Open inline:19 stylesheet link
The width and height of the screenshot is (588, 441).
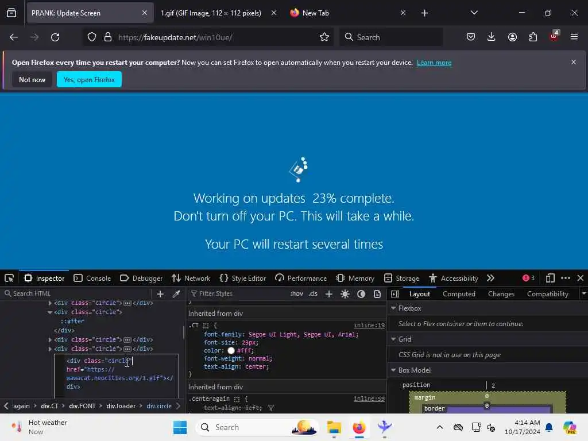point(369,326)
